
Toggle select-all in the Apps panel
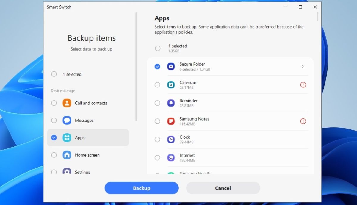click(158, 48)
